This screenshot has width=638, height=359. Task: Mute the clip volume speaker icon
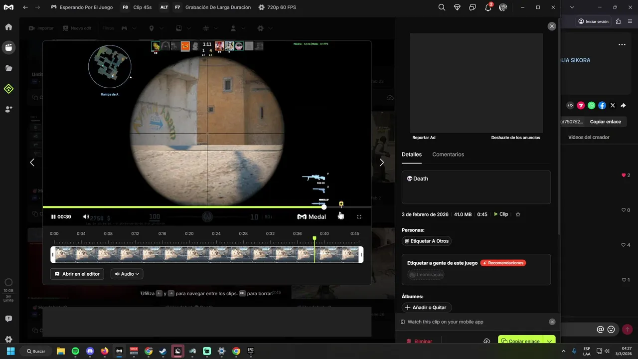tap(86, 217)
